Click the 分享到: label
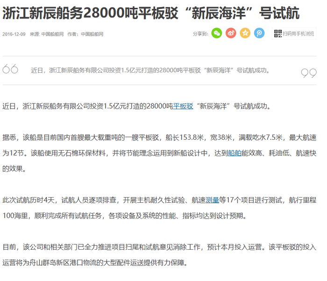Screen dimensions: 327x281 coord(200,34)
